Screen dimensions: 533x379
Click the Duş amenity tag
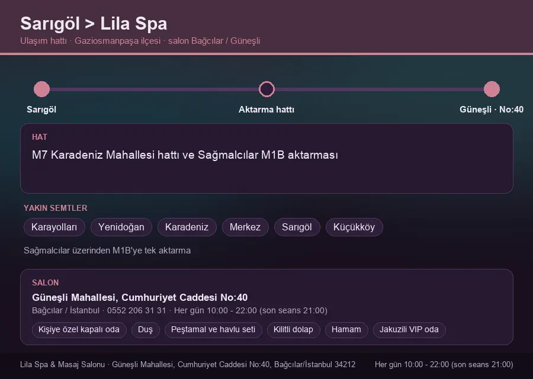145,330
